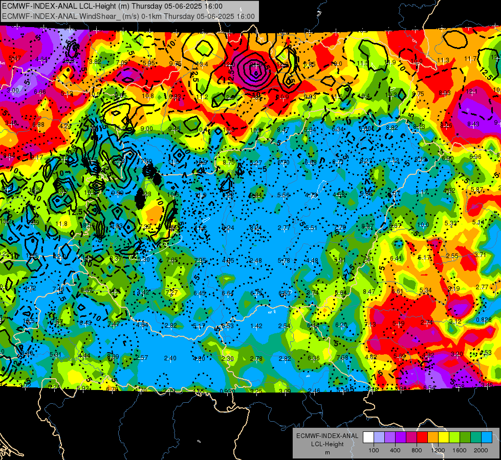Image resolution: width=501 pixels, height=460 pixels.
Task: Click the red legend swatch right of 800
Action: [x=422, y=438]
